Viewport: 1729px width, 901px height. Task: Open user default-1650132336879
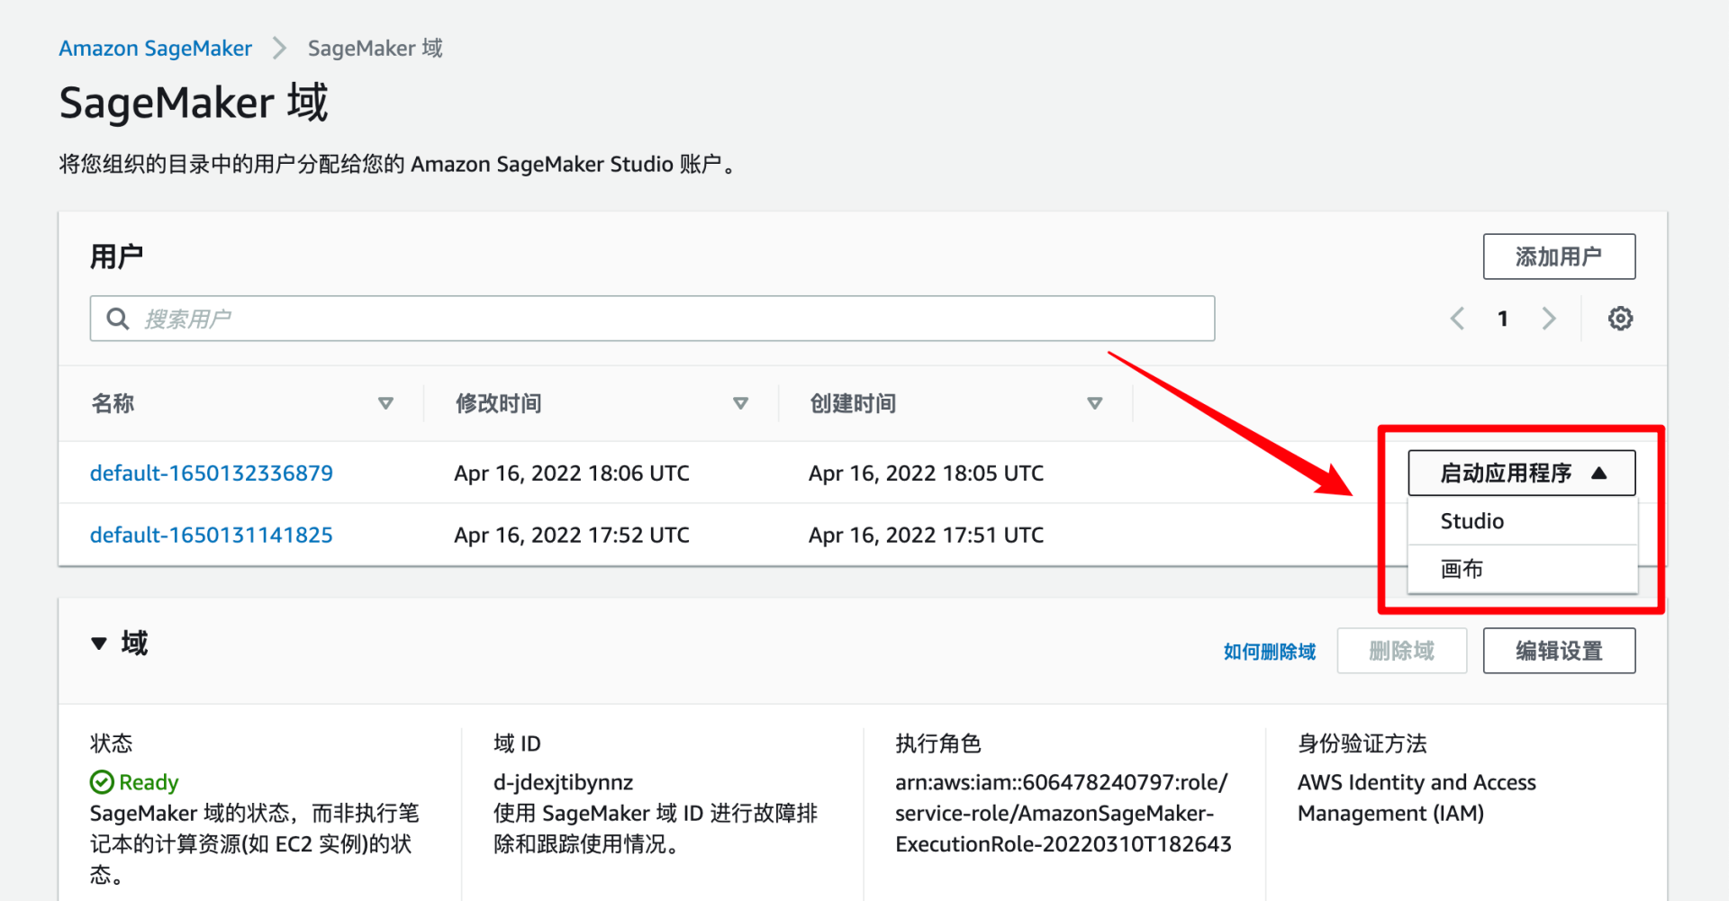click(x=212, y=473)
